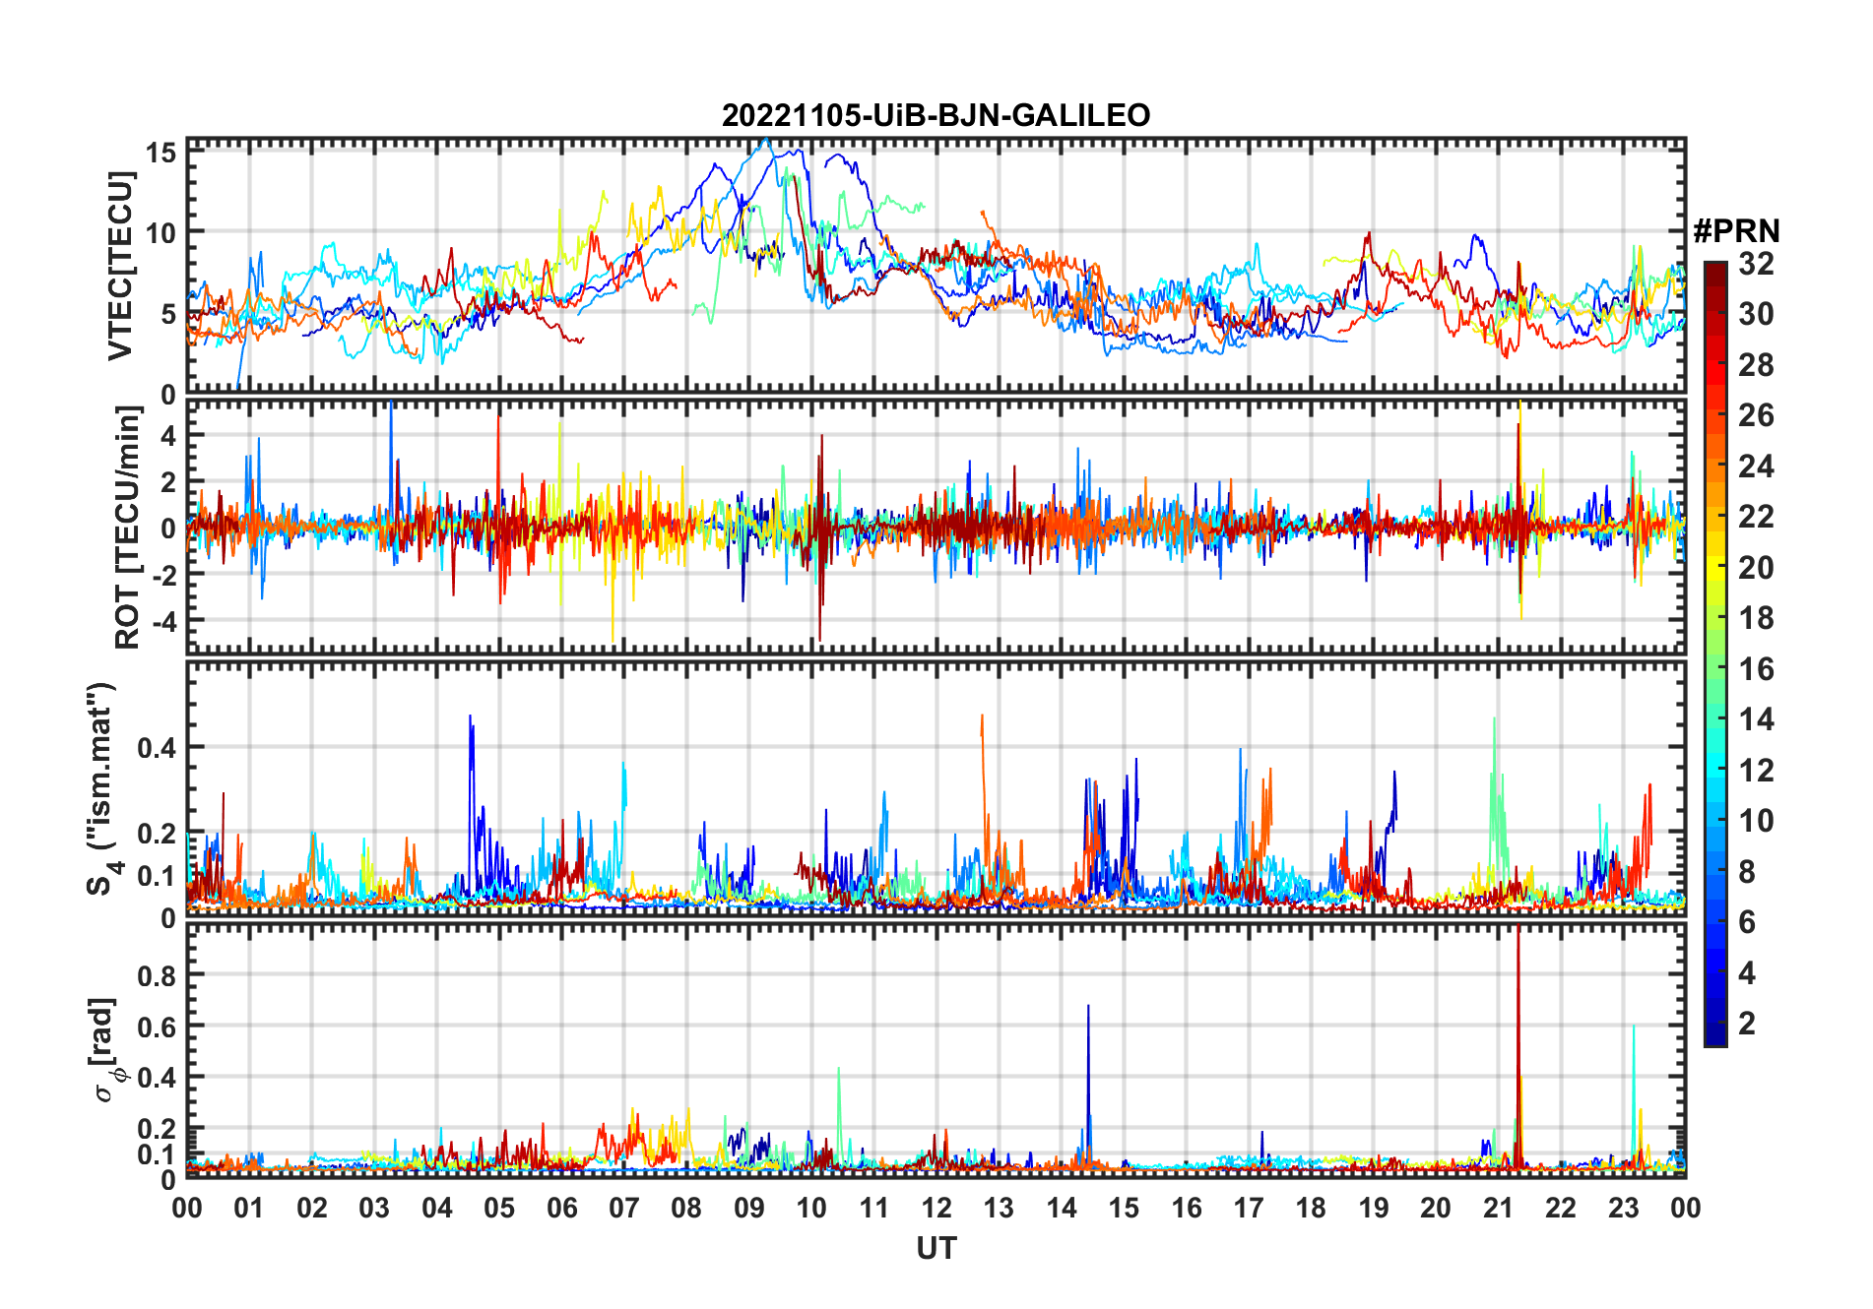Click x-axis hour tick 21
Image resolution: width=1873 pixels, height=1309 pixels.
(1499, 1208)
